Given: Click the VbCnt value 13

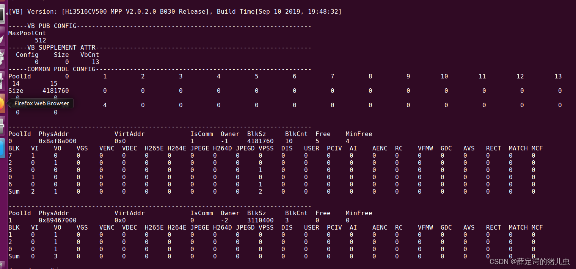Looking at the screenshot, I should pos(96,62).
